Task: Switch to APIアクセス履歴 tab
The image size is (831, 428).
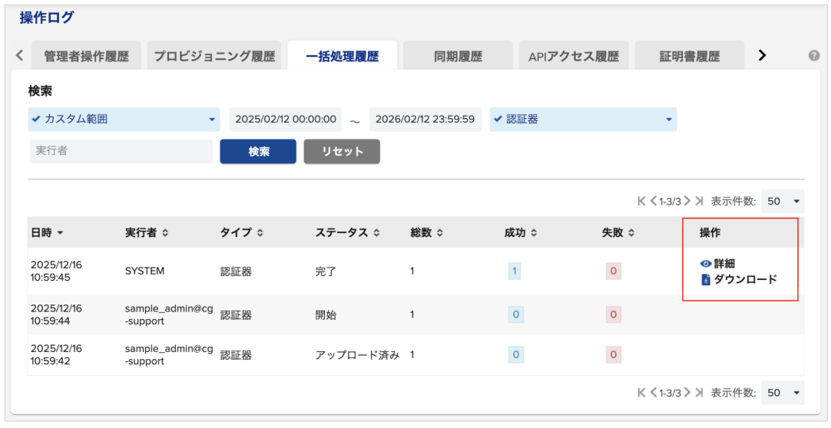Action: click(x=574, y=55)
